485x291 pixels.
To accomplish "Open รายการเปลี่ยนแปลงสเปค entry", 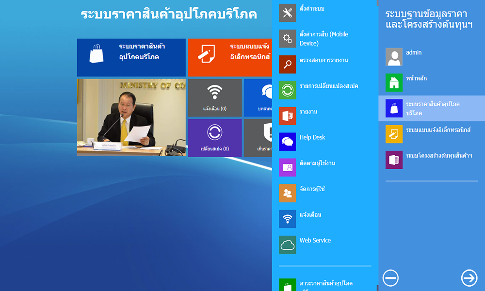I will [x=328, y=86].
